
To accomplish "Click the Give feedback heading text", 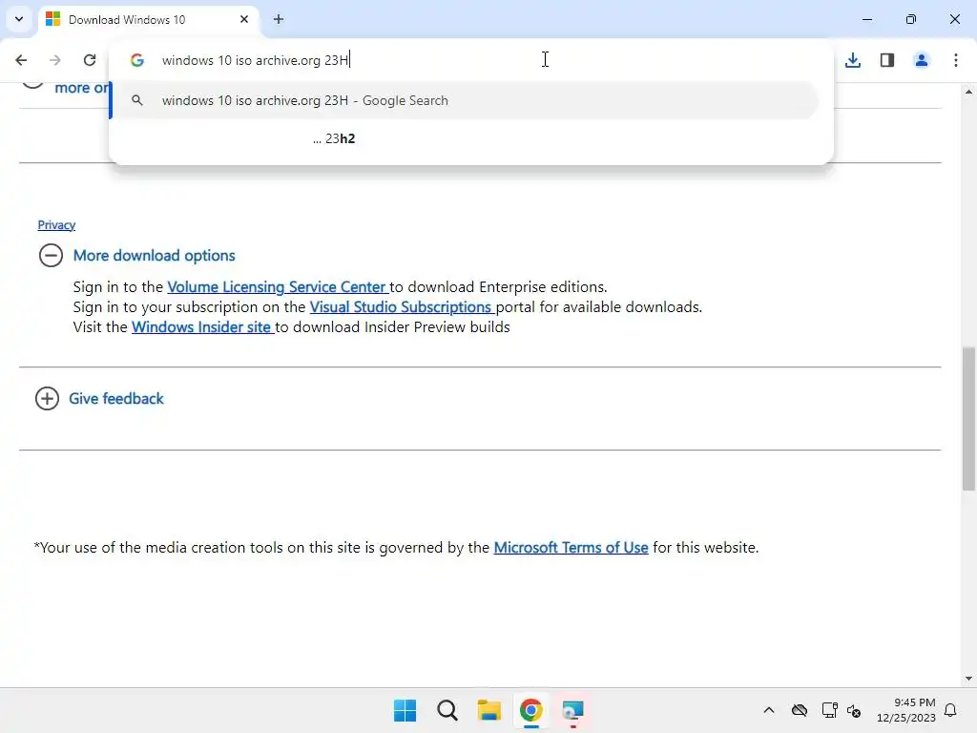I will 115,398.
